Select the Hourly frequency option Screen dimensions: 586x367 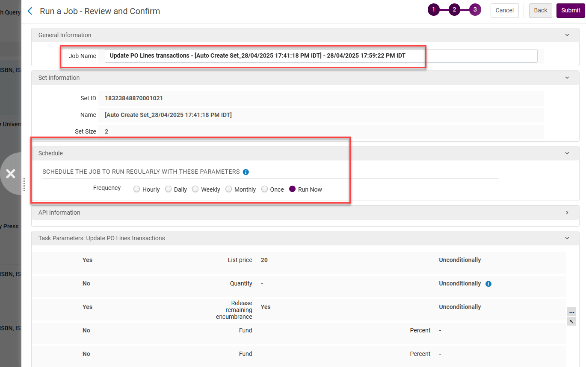point(137,189)
